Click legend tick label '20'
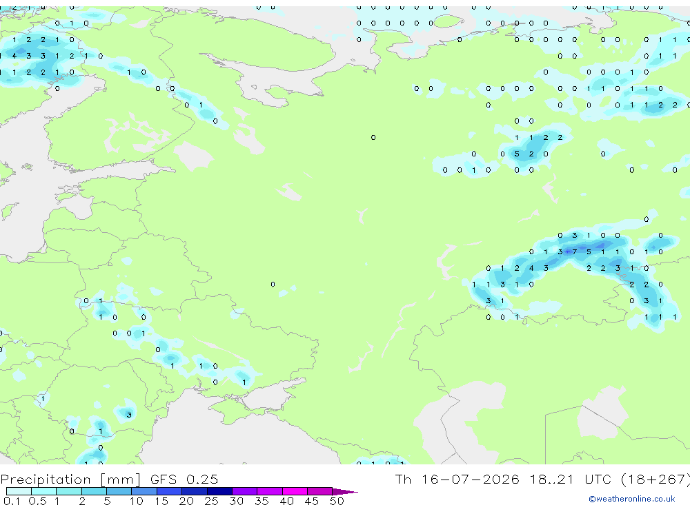The height and width of the screenshot is (505, 690). (186, 501)
